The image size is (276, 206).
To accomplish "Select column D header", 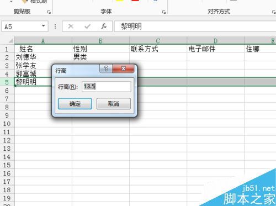I will coord(215,41).
